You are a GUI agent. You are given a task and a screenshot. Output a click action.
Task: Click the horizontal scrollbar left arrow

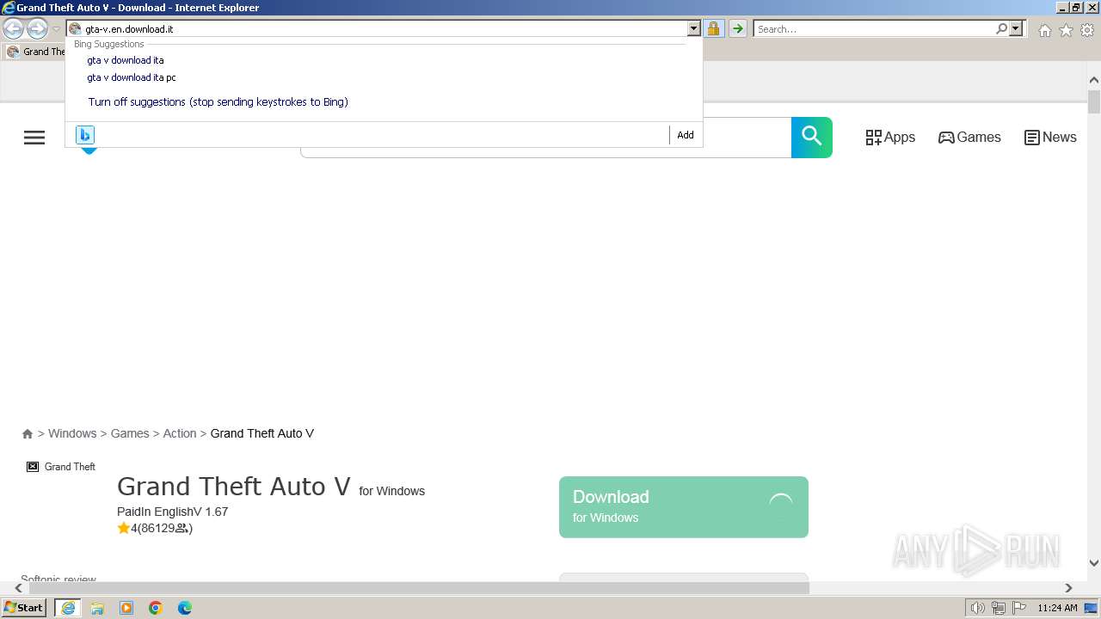[x=18, y=588]
